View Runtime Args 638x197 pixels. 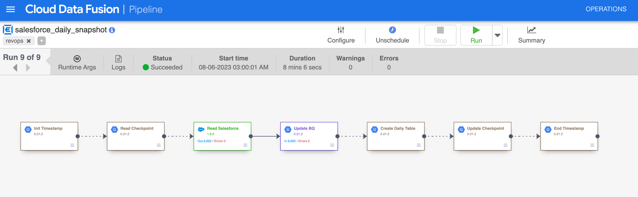(x=77, y=63)
